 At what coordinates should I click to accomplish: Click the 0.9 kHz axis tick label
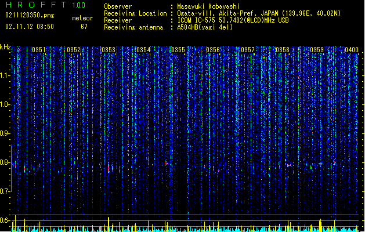(x=5, y=133)
